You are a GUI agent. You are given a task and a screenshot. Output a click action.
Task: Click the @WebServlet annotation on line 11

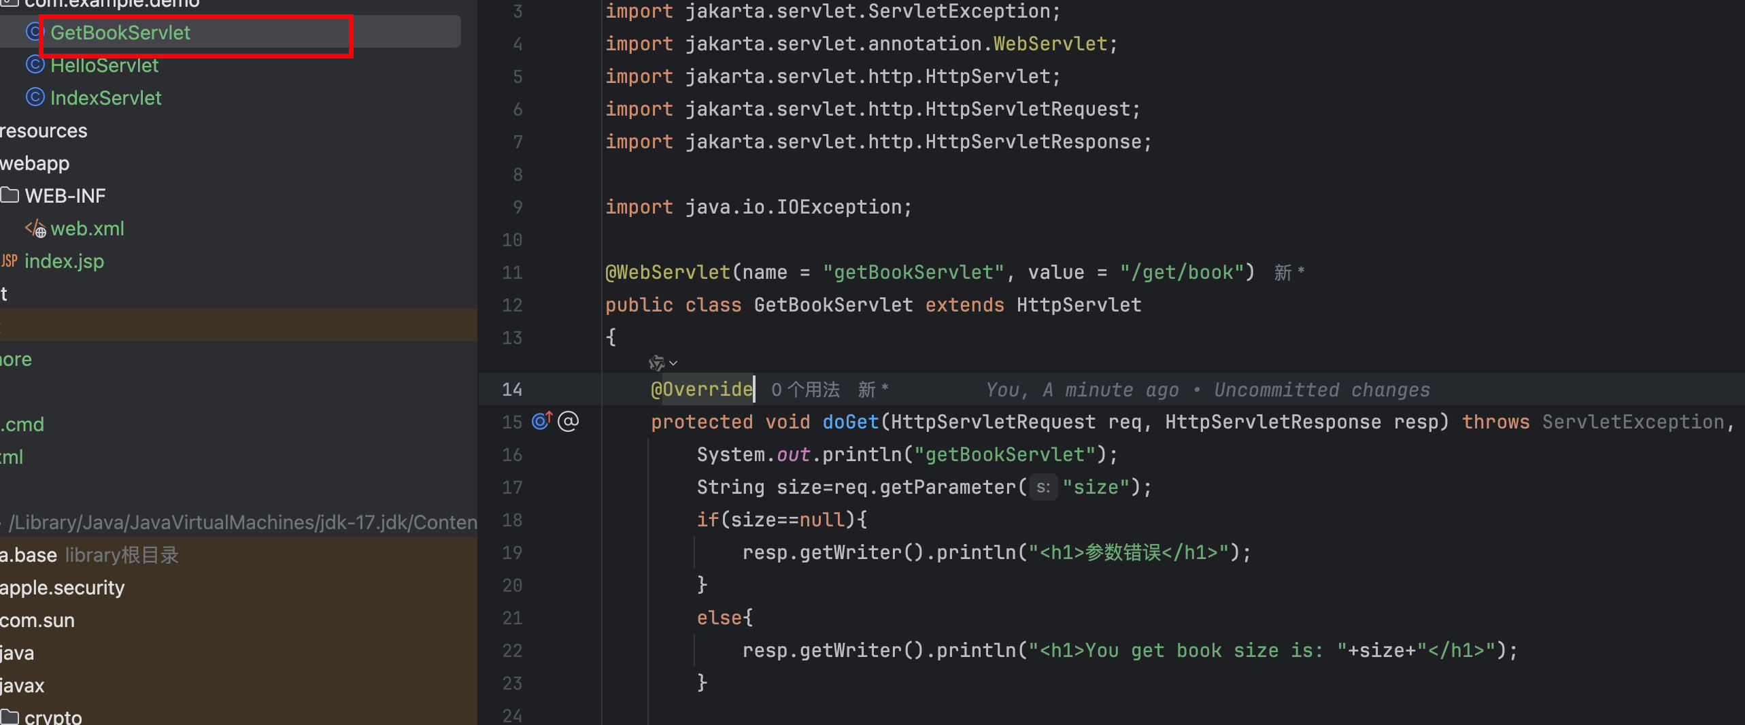[x=668, y=272]
